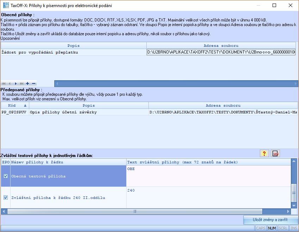Select Zvláštní příloha k řádku 240 II.oddílu
The image size is (299, 232).
point(68,197)
